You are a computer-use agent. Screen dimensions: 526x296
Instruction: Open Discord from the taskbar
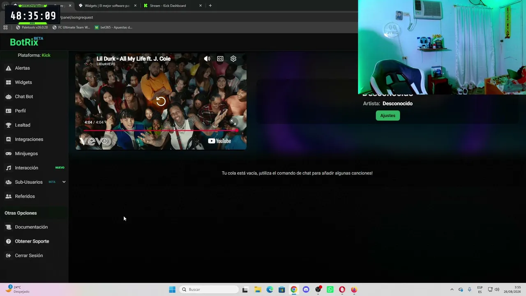[306, 289]
